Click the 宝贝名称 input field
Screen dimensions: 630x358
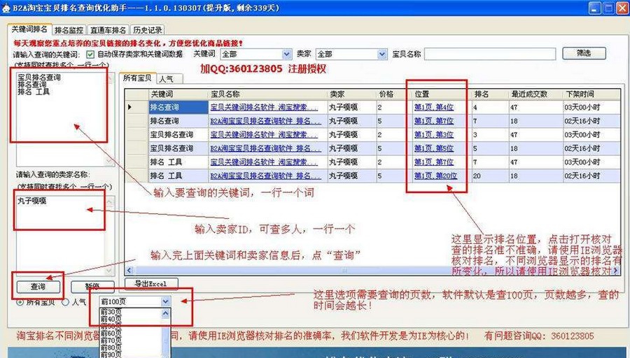(x=490, y=54)
